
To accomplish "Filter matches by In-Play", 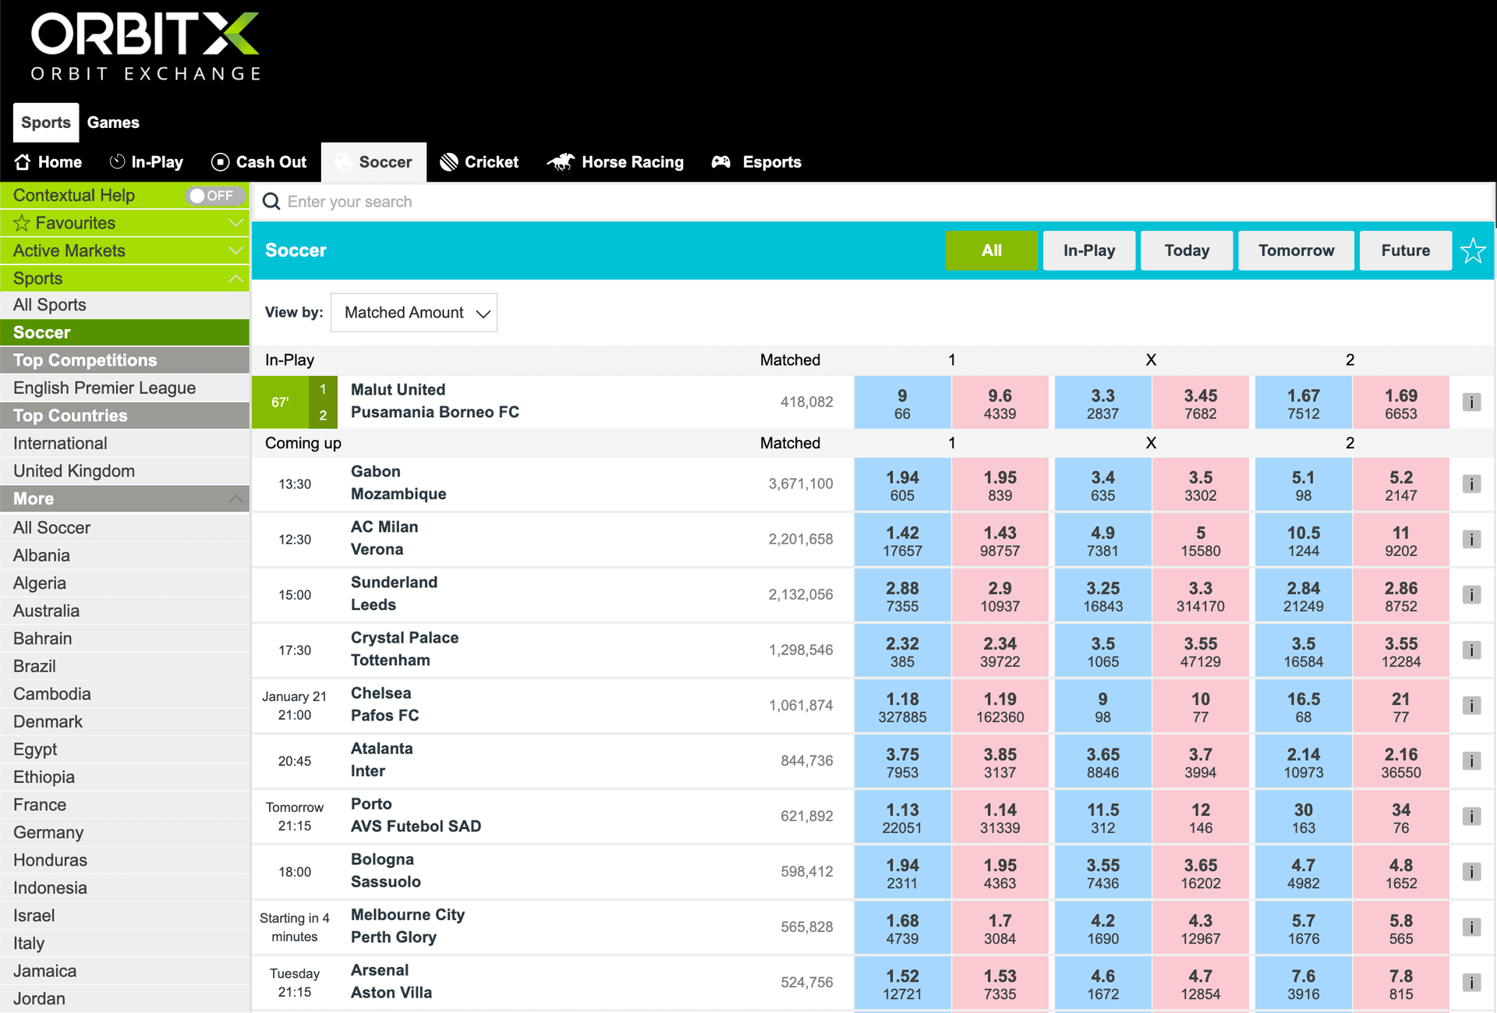I will tap(1089, 250).
